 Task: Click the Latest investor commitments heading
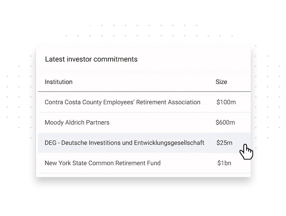coord(91,59)
